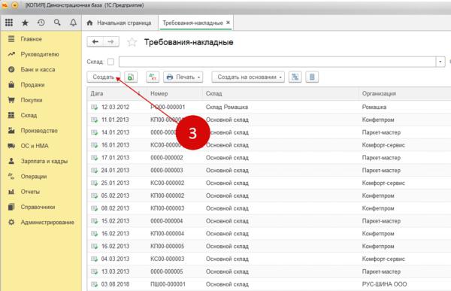451x291 pixels.
Task: Go back with the left arrow
Action: coord(95,42)
